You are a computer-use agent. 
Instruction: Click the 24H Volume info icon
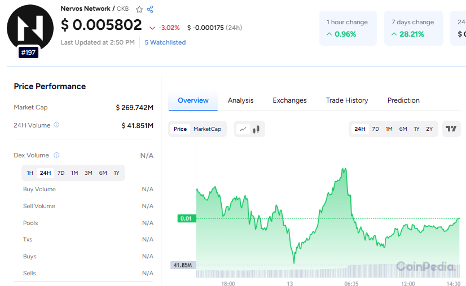56,125
